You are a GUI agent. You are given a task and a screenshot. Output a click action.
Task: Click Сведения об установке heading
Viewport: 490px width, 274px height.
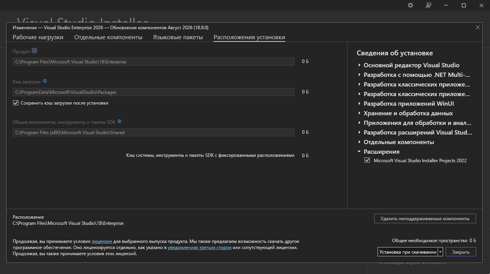(x=395, y=53)
